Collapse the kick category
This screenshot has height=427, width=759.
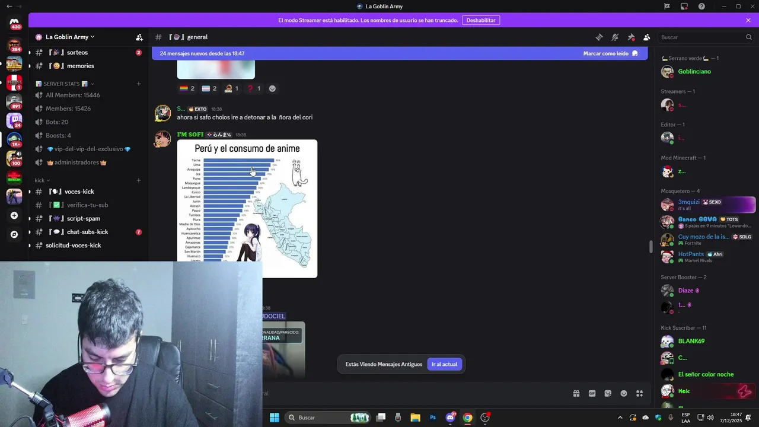(x=42, y=180)
